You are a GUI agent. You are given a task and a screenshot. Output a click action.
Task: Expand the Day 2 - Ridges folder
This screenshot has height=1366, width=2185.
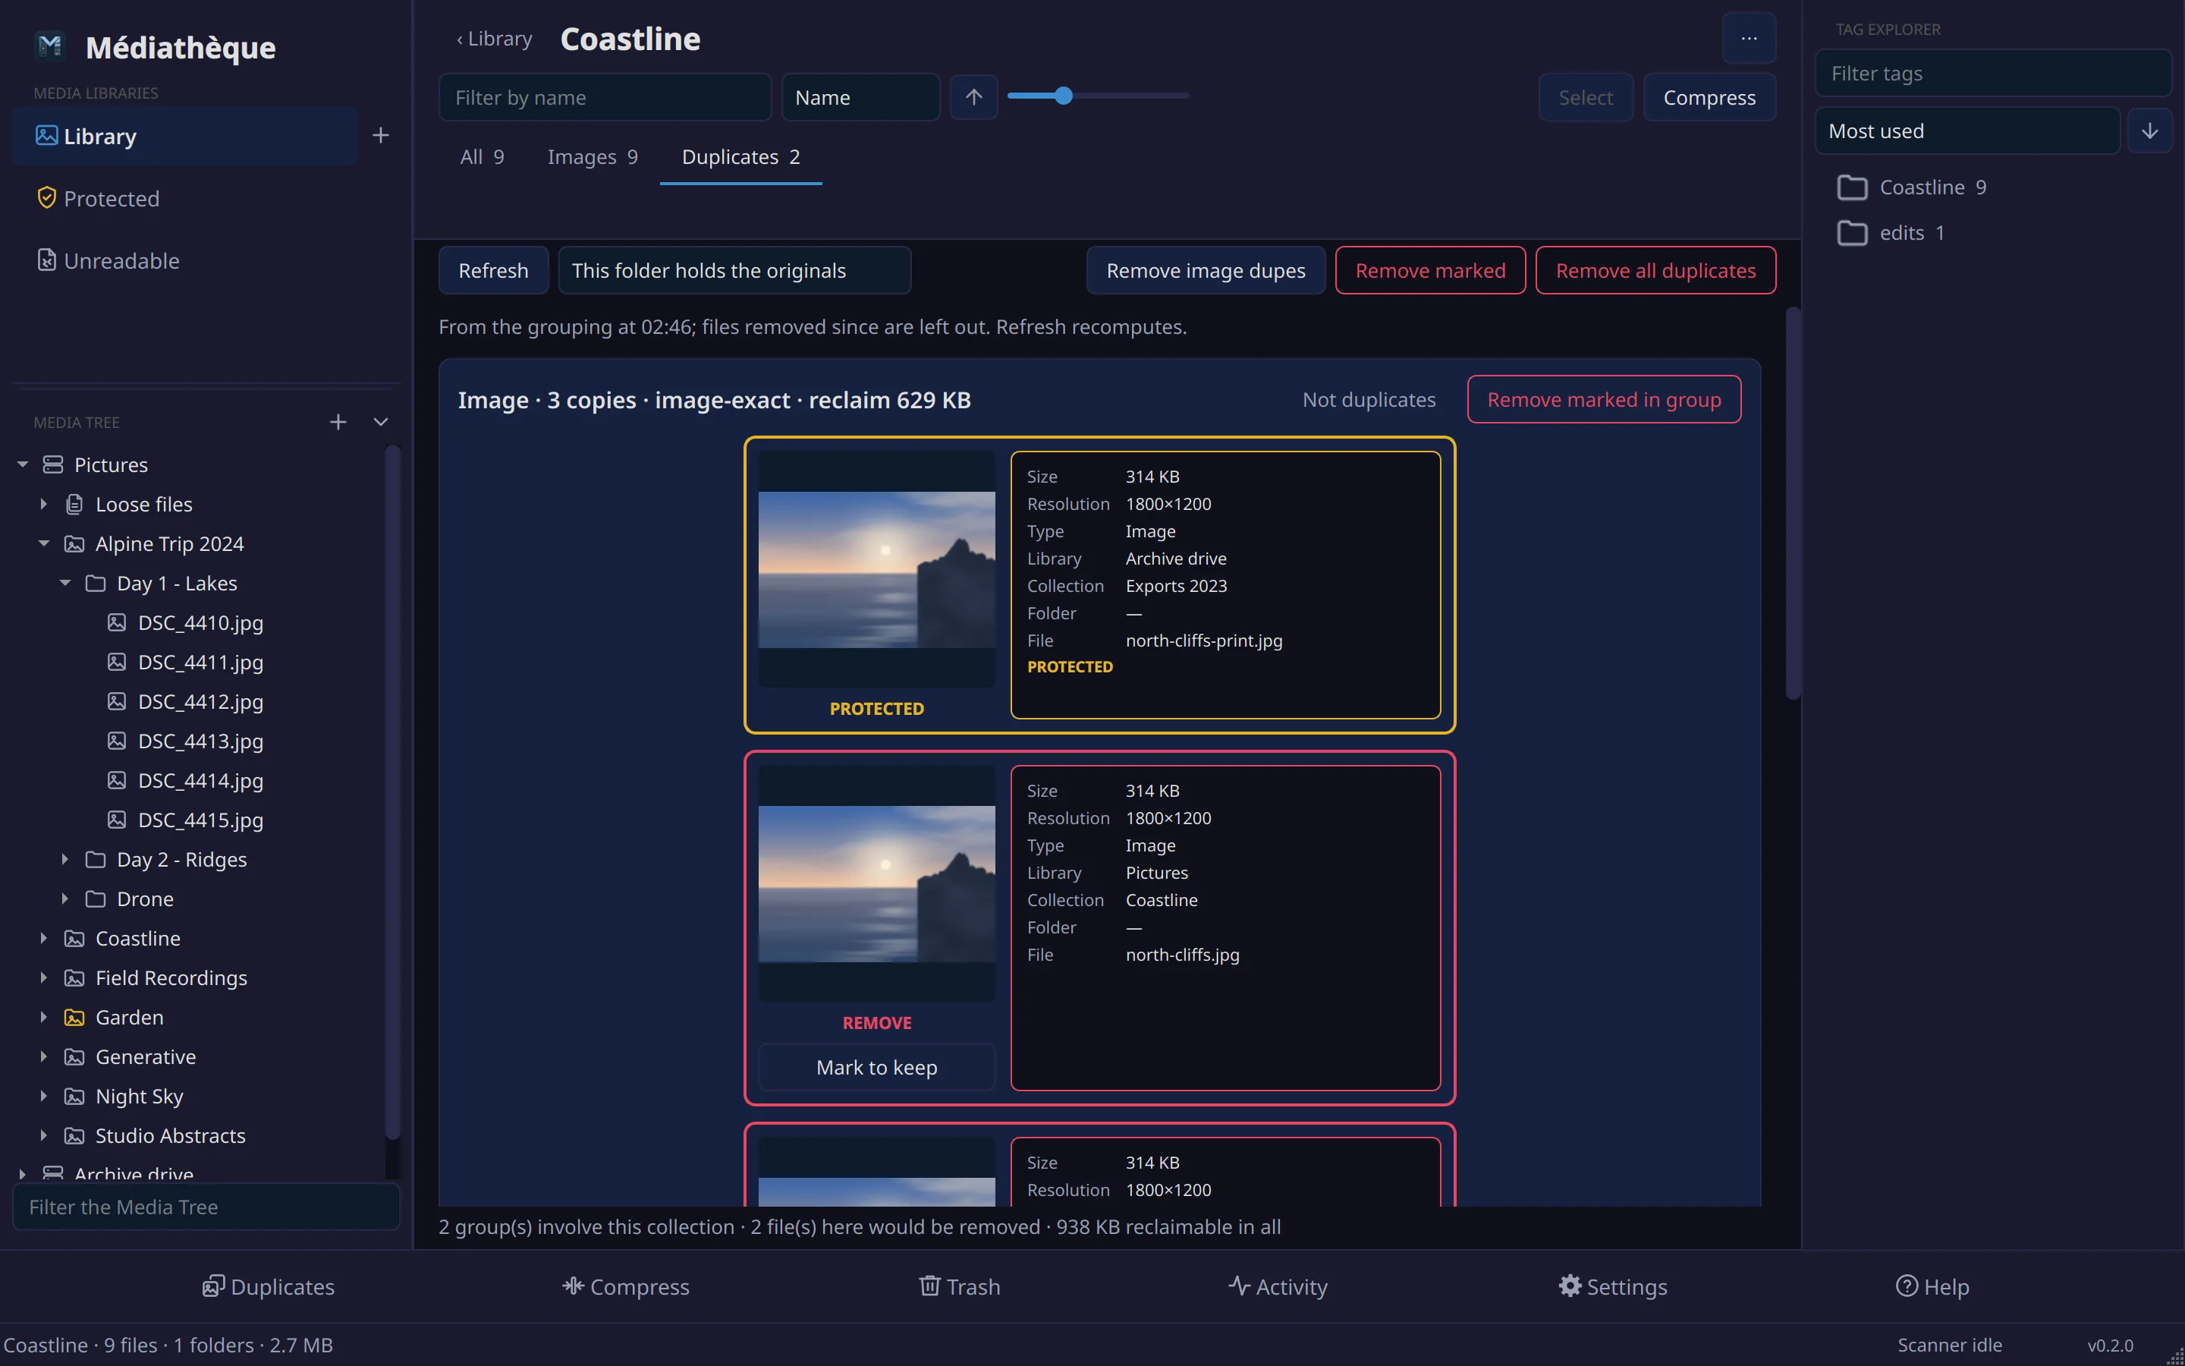(x=65, y=859)
